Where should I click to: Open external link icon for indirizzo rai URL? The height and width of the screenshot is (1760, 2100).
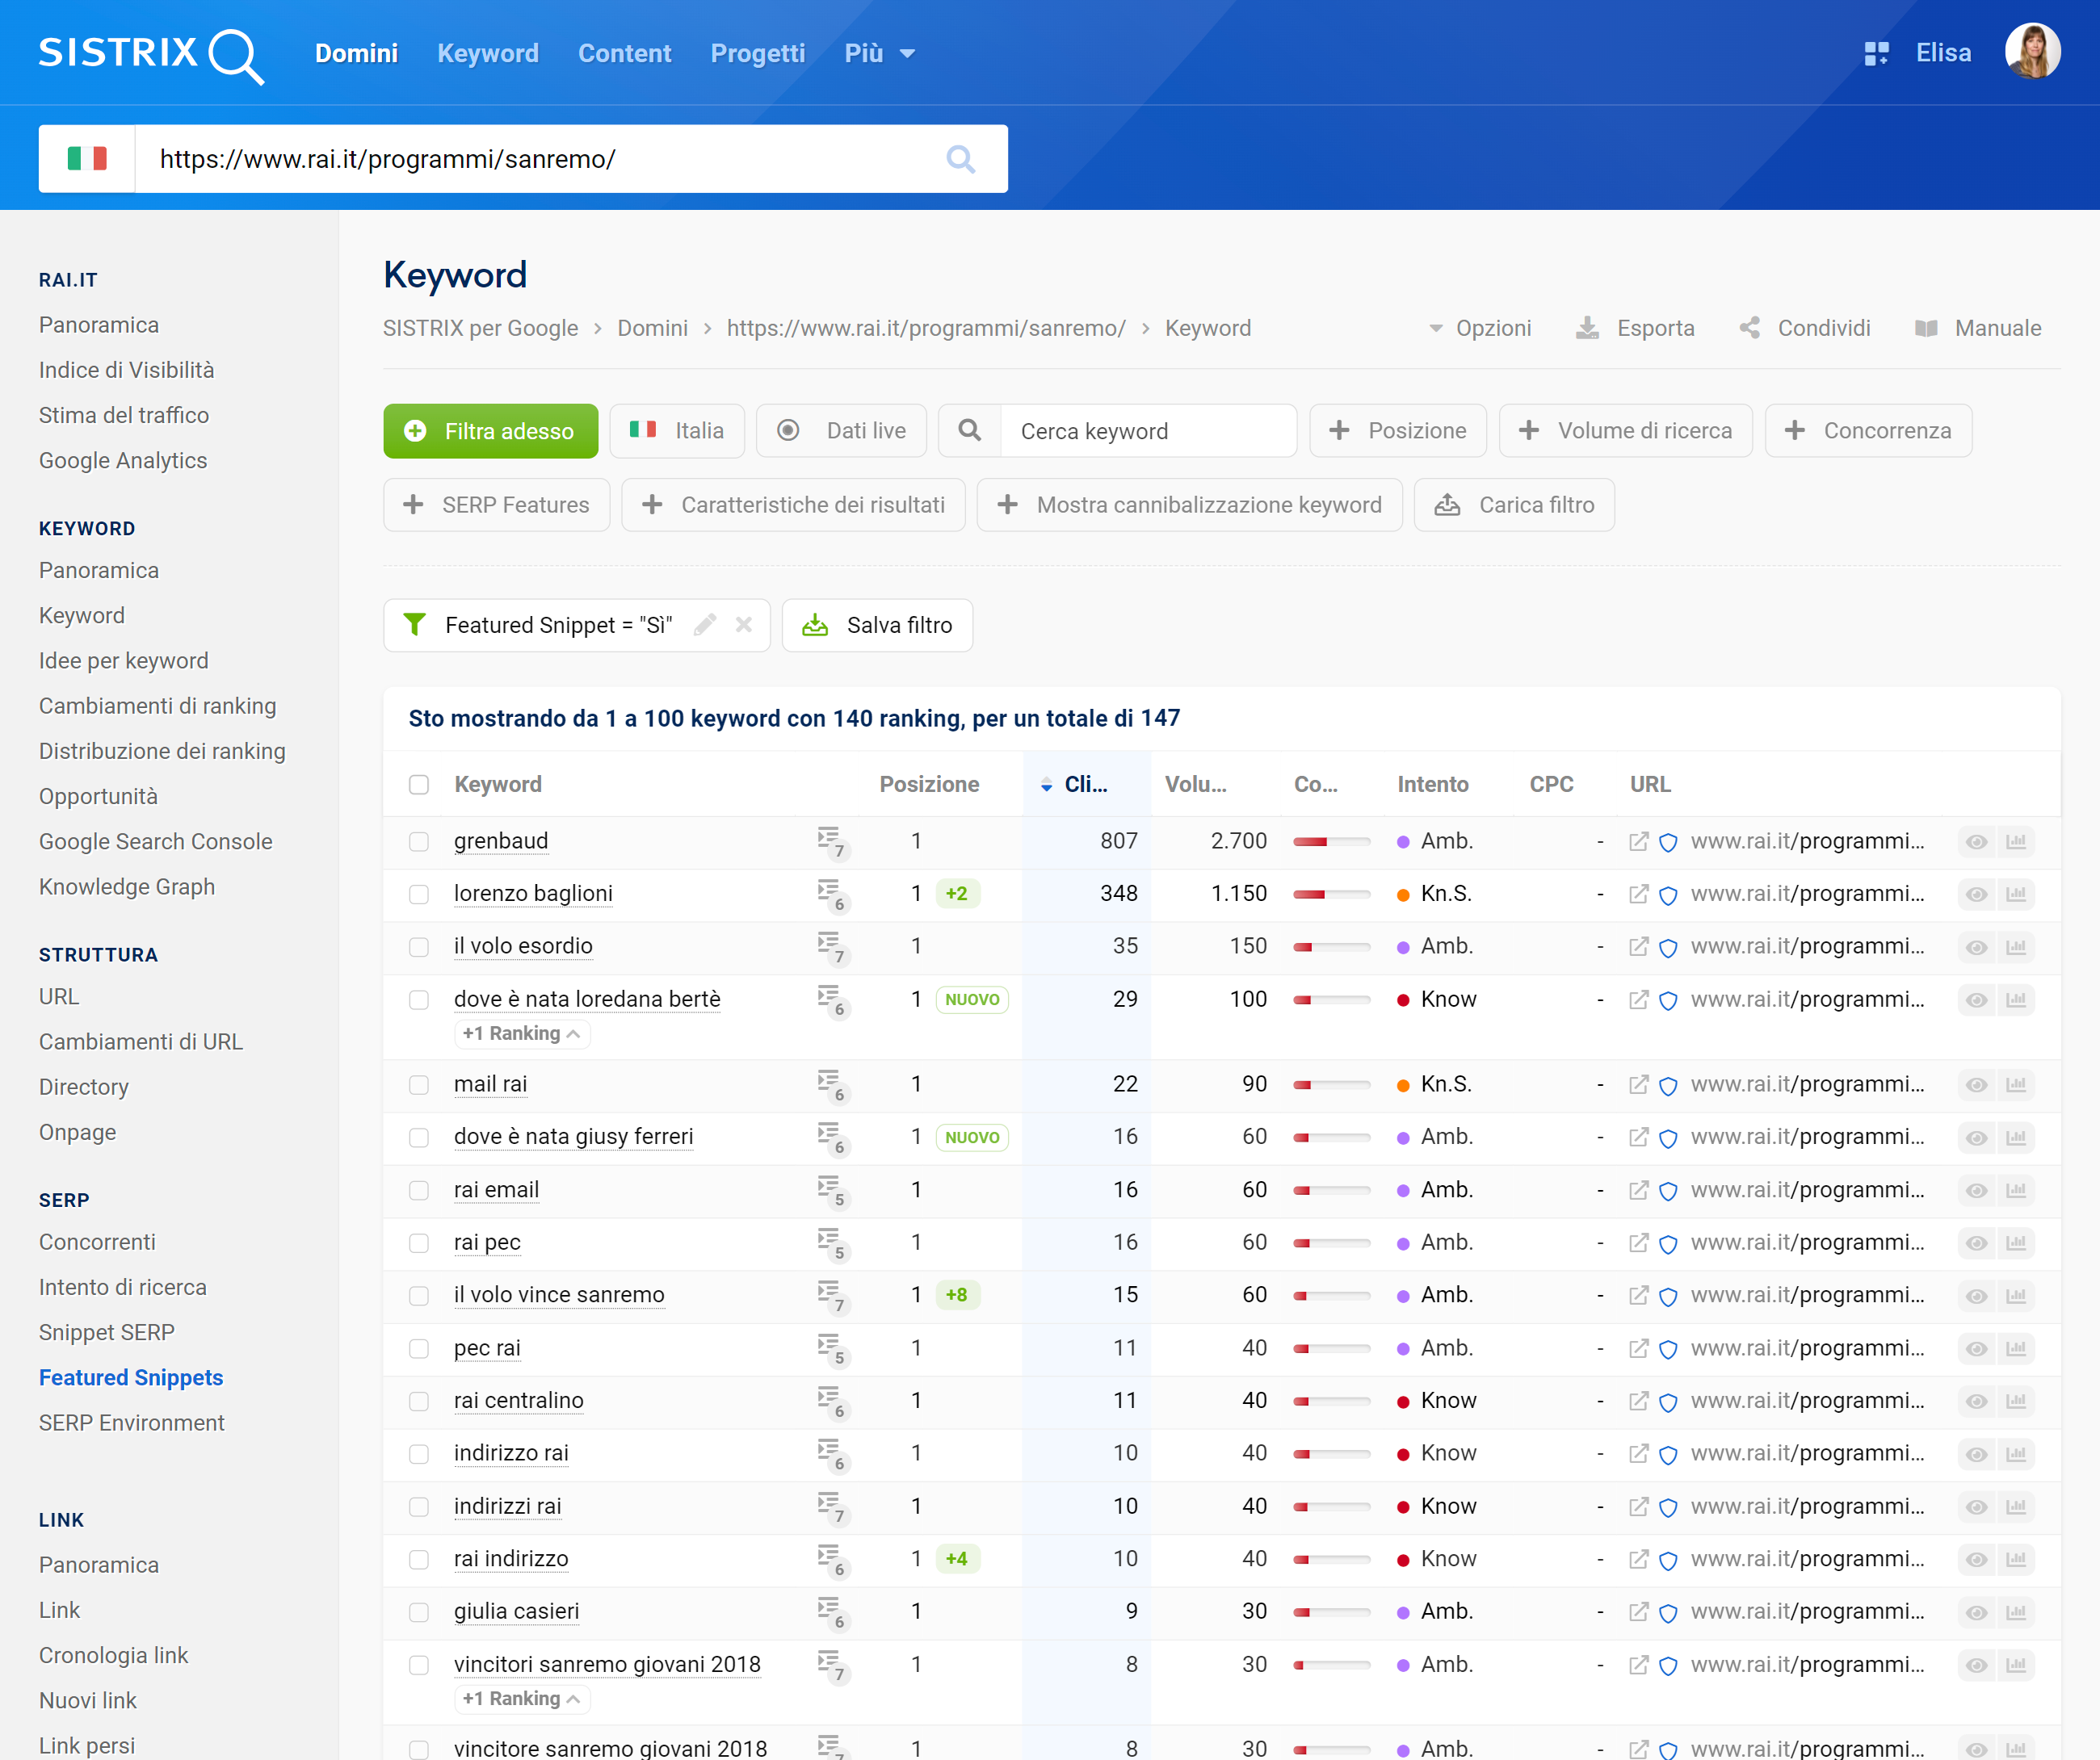click(1638, 1453)
